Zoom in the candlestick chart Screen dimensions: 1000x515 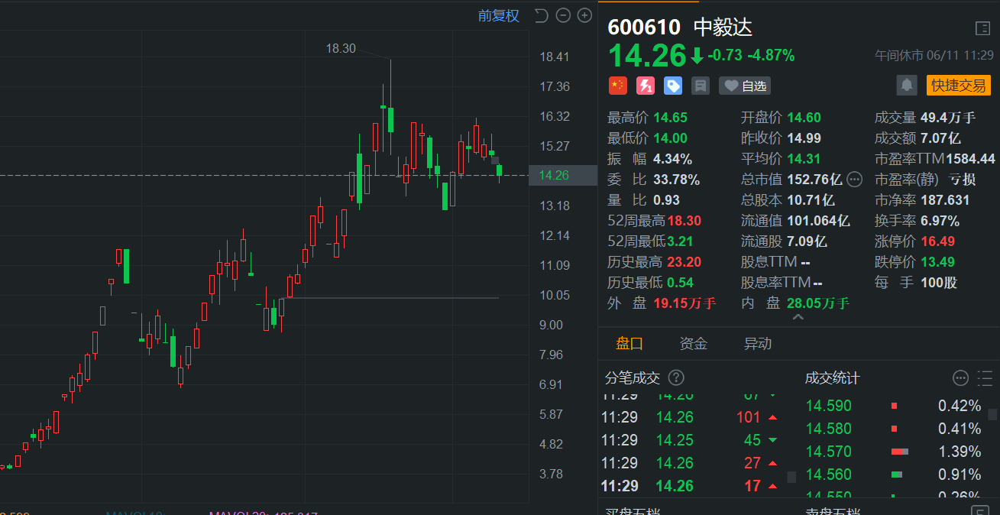584,15
